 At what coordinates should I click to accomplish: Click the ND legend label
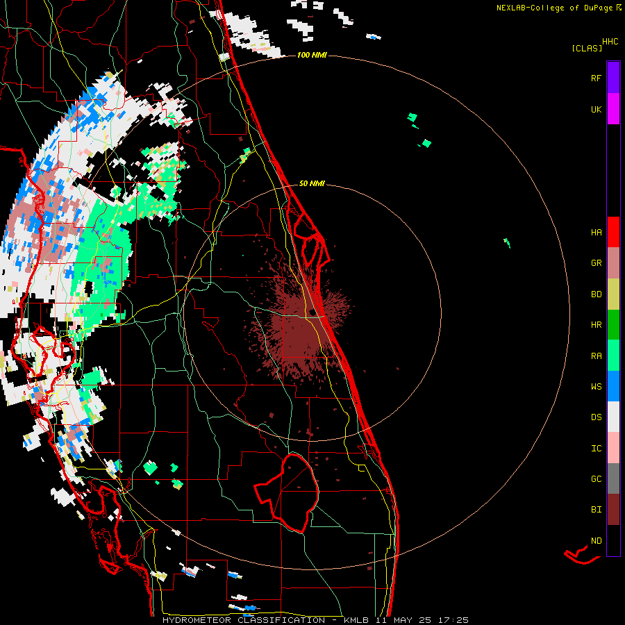(596, 541)
